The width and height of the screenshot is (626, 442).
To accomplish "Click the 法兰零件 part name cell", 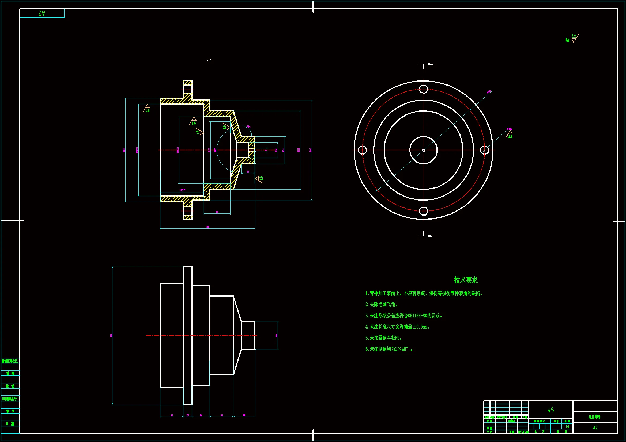I will pos(595,417).
